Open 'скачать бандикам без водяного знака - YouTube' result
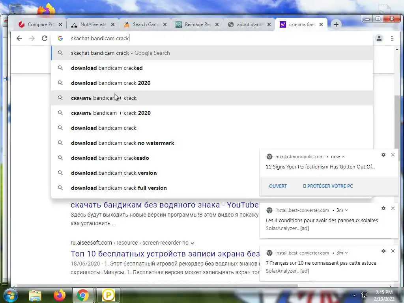 165,205
